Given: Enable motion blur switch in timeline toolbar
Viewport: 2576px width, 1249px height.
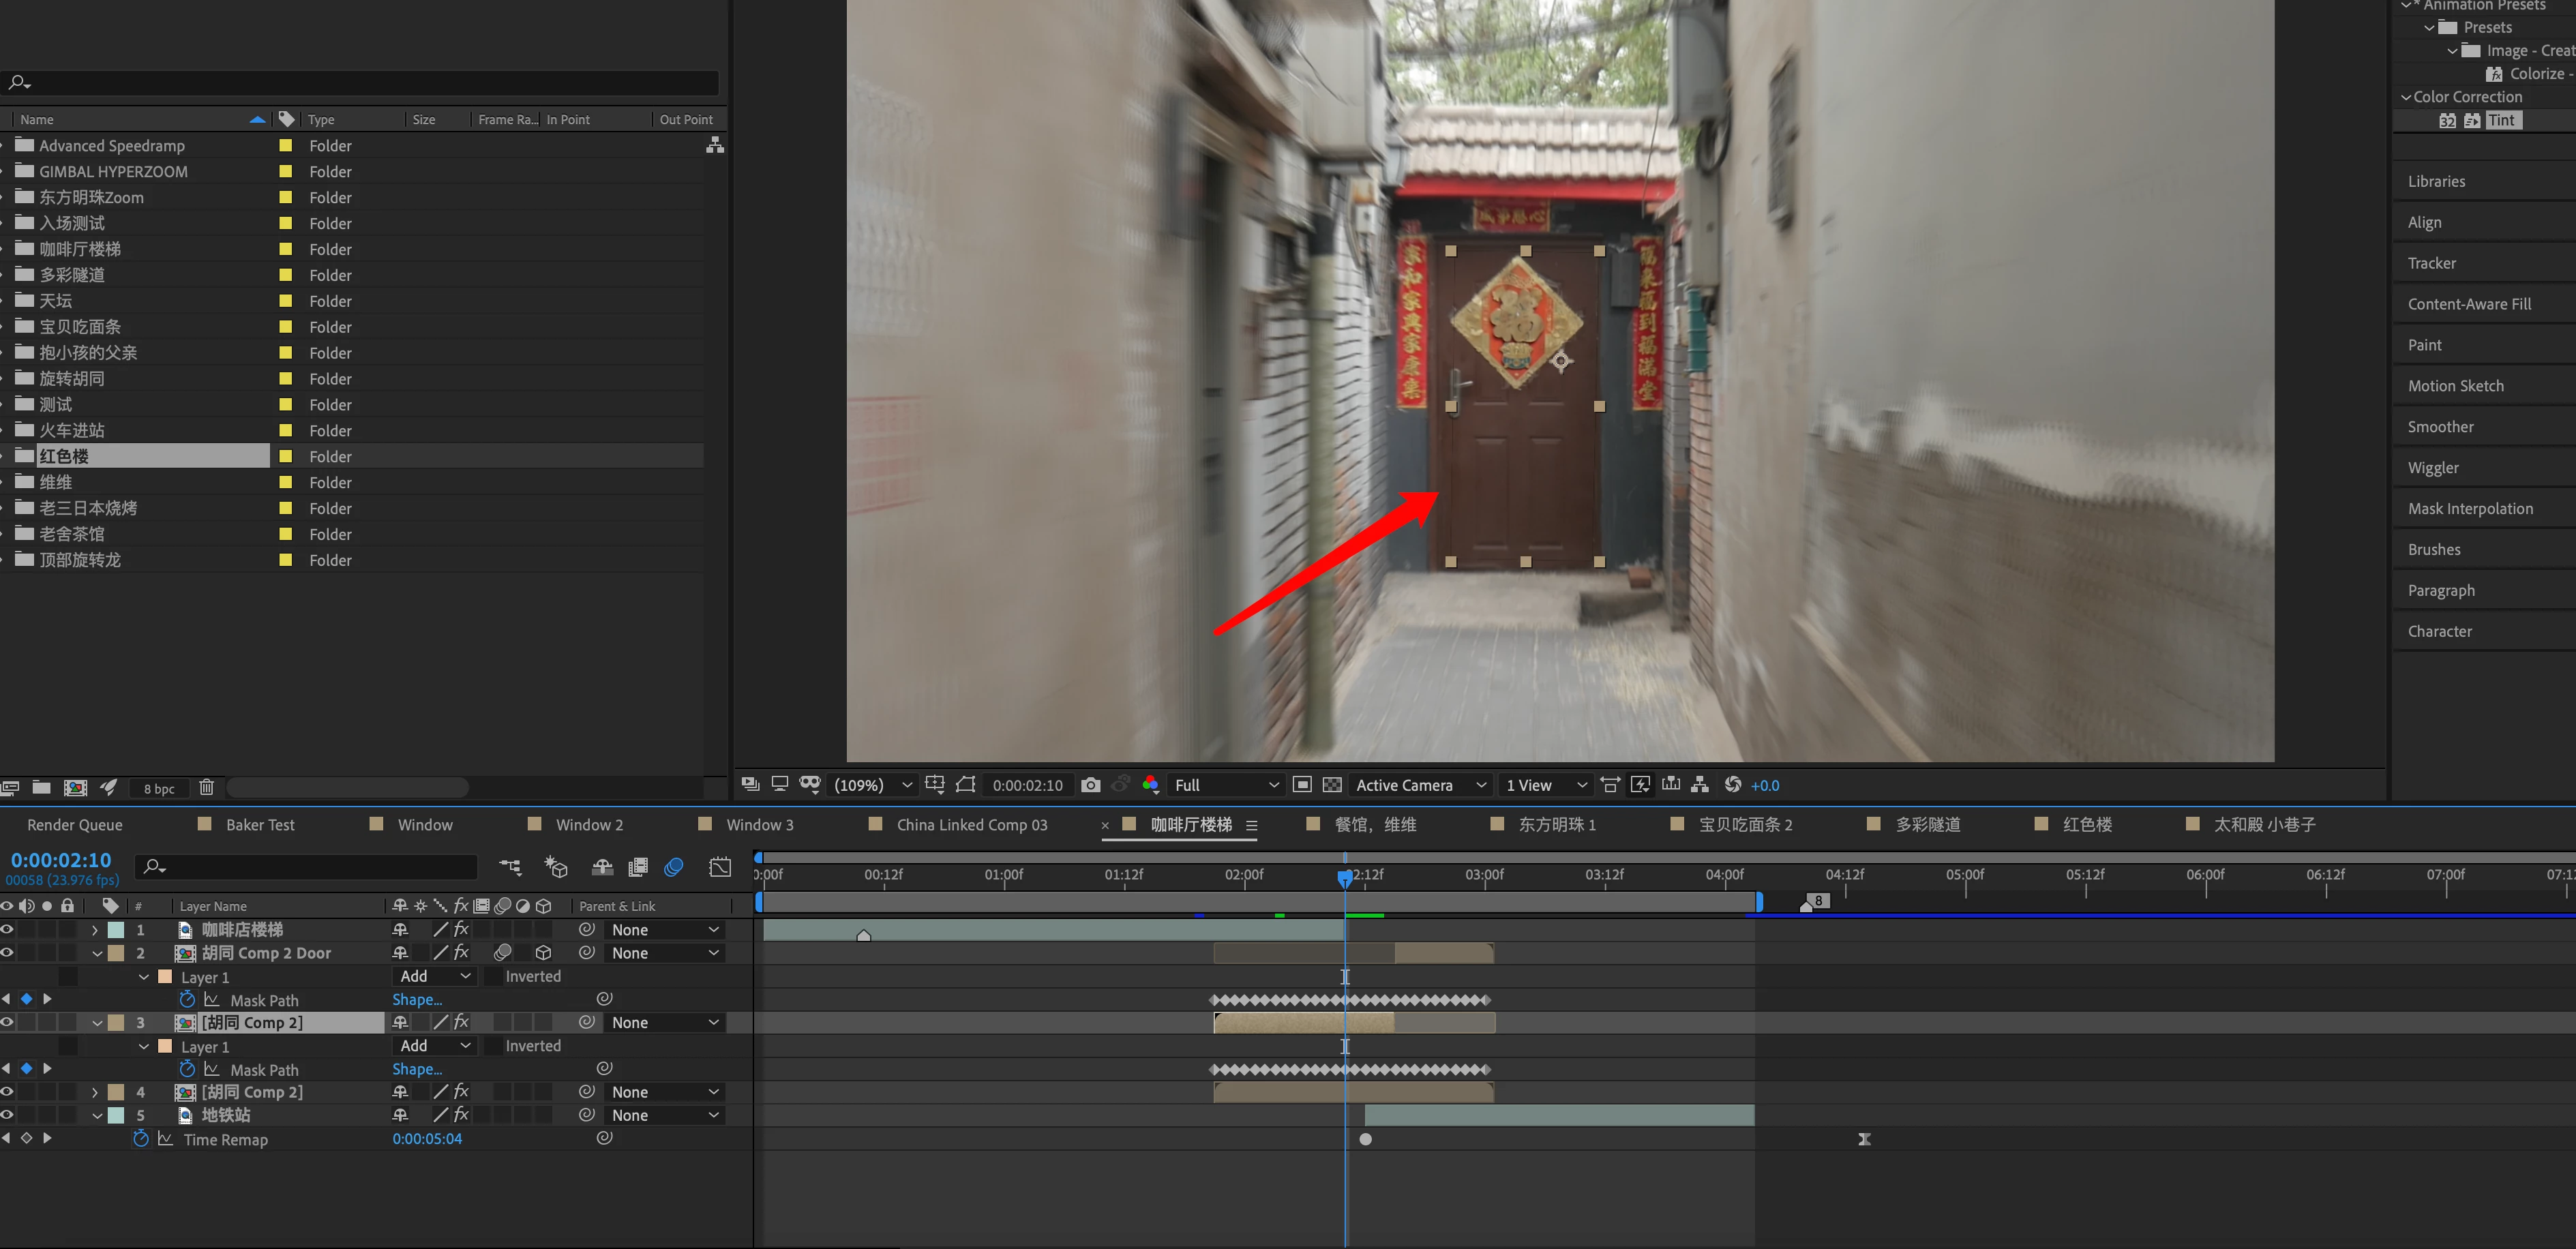Looking at the screenshot, I should click(673, 867).
